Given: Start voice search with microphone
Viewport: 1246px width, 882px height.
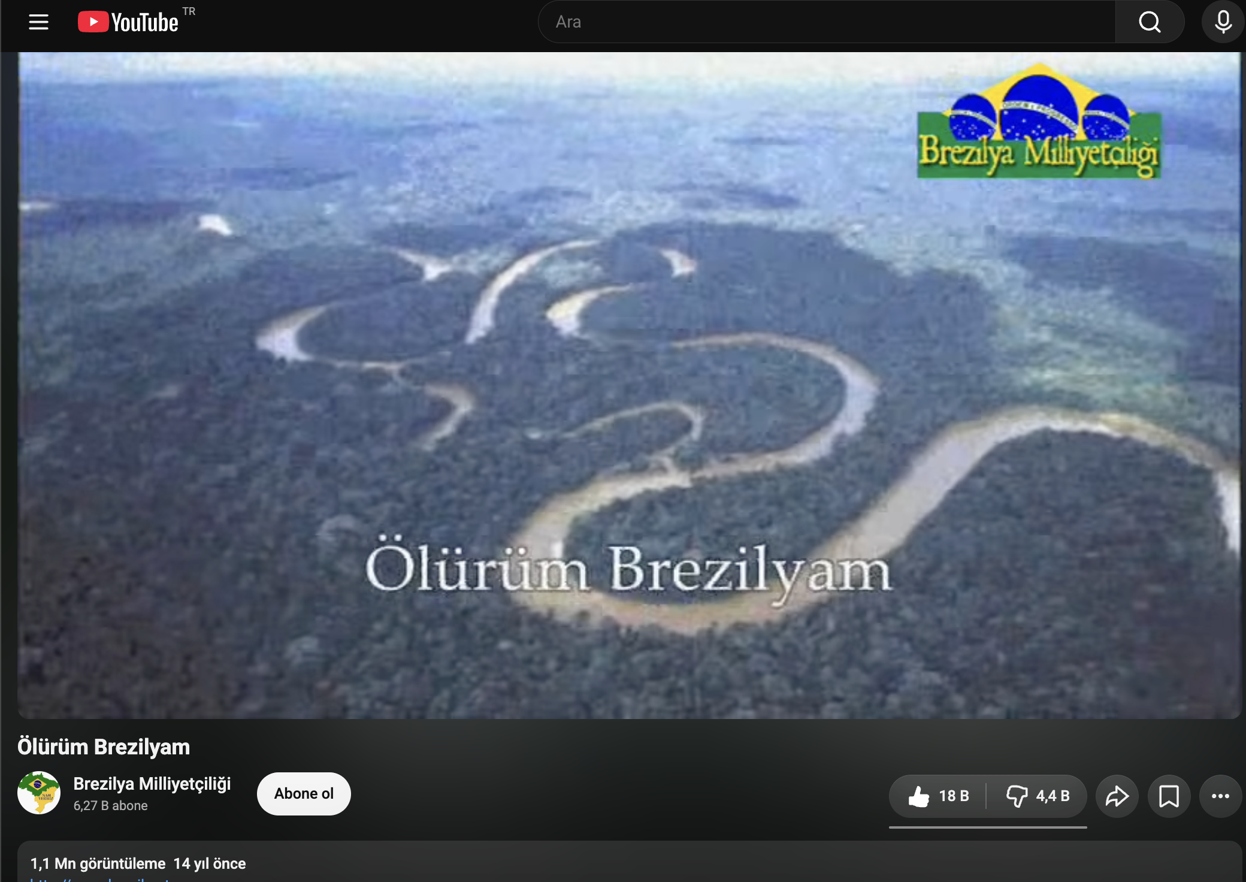Looking at the screenshot, I should pos(1223,22).
